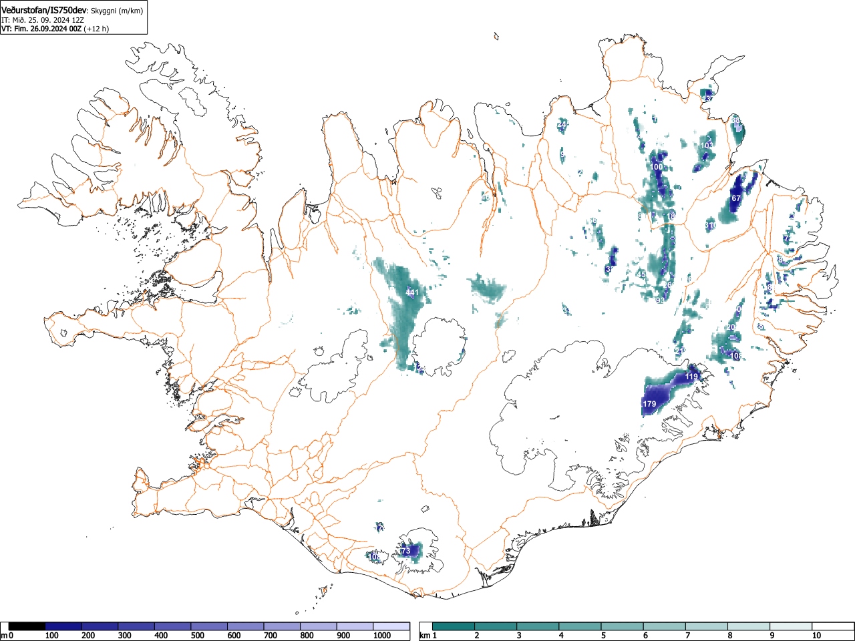Click the (+12 h) forecast offset text

[96, 29]
